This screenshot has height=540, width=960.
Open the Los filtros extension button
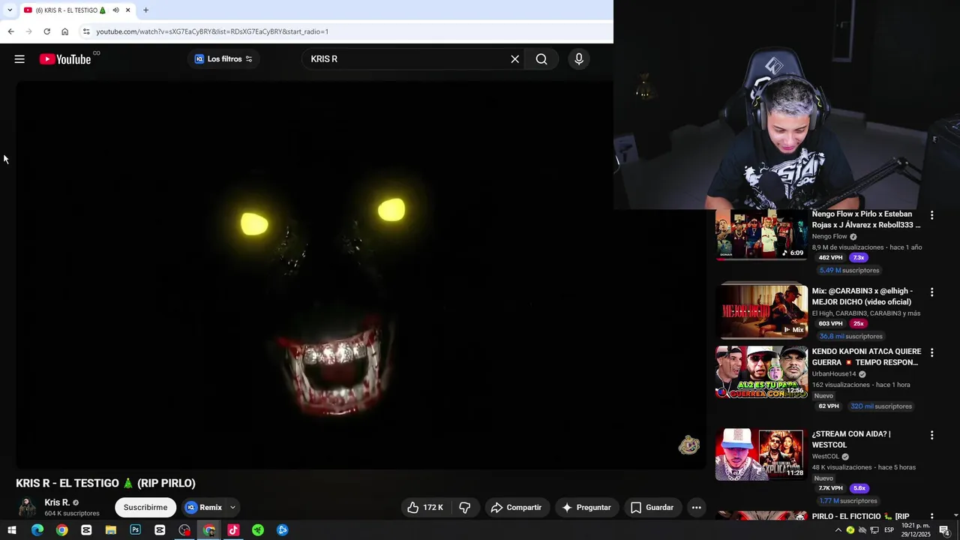[223, 59]
